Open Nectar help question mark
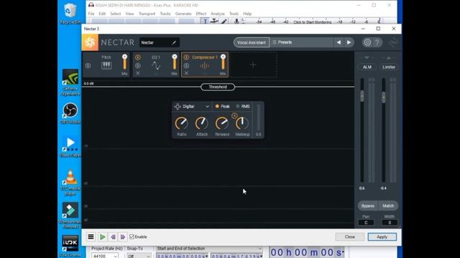This screenshot has height=258, width=460. (x=377, y=42)
